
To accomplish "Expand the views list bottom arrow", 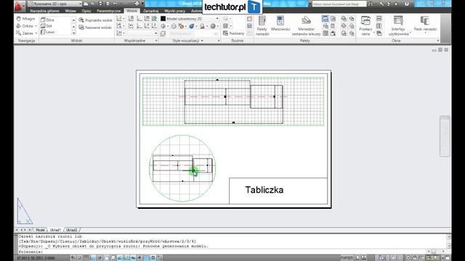I will point(74,33).
